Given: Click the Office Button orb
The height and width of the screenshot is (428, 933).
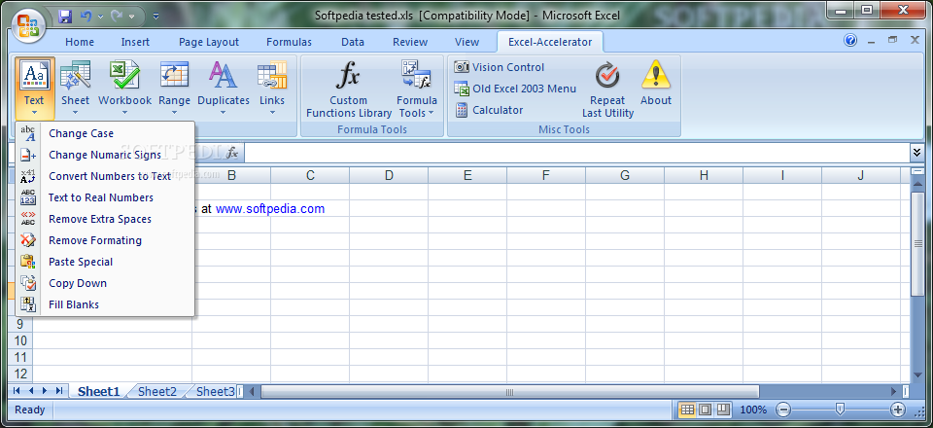Looking at the screenshot, I should (28, 27).
